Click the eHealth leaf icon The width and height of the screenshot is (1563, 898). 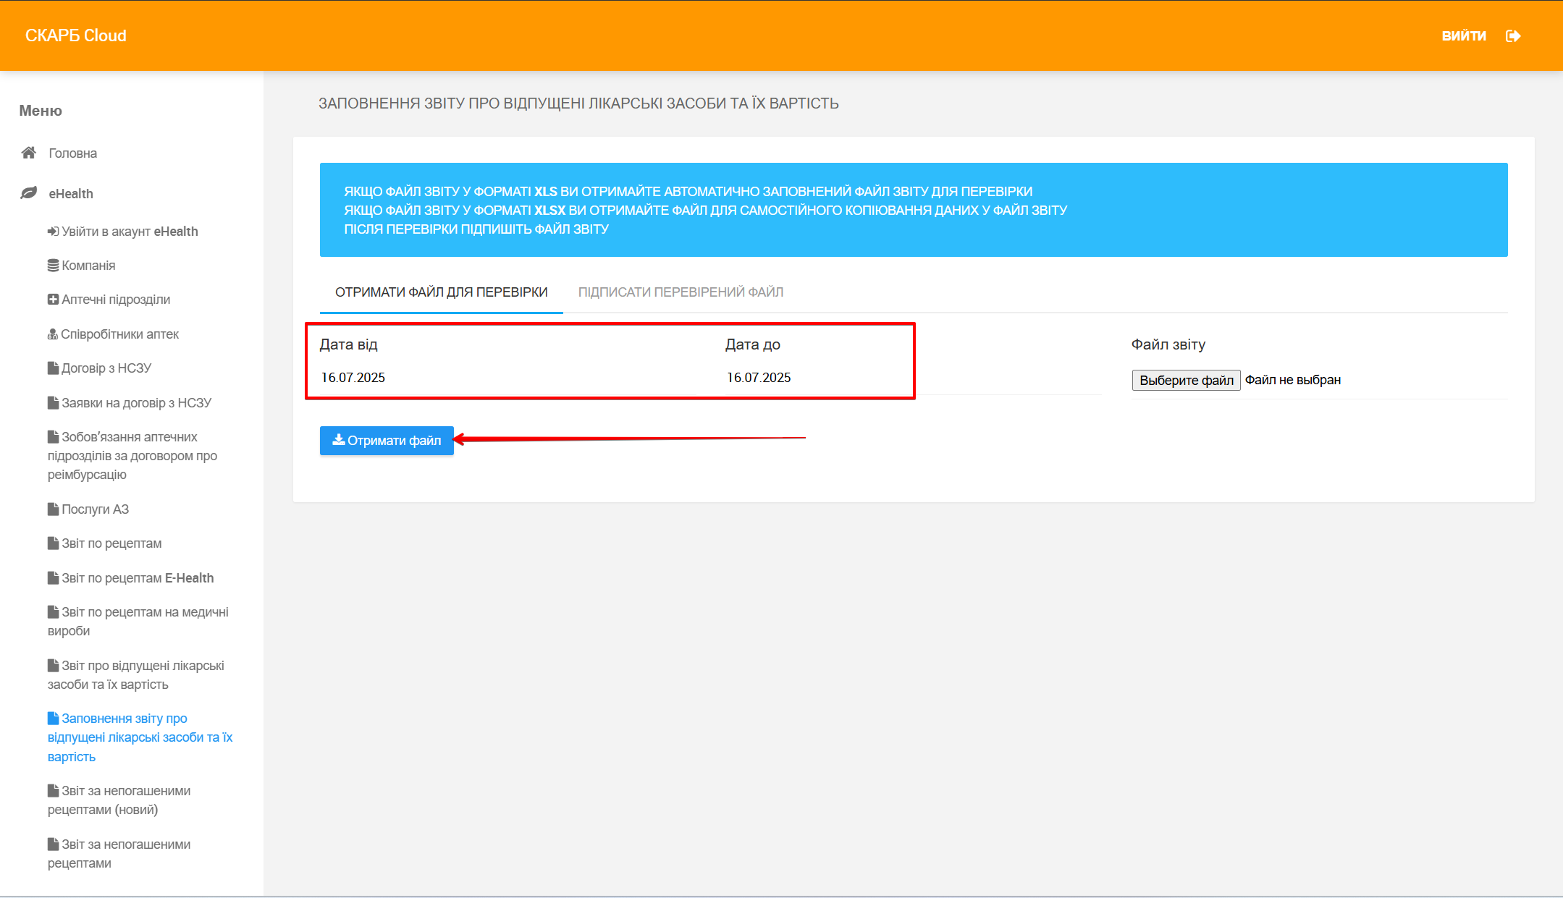(x=29, y=193)
